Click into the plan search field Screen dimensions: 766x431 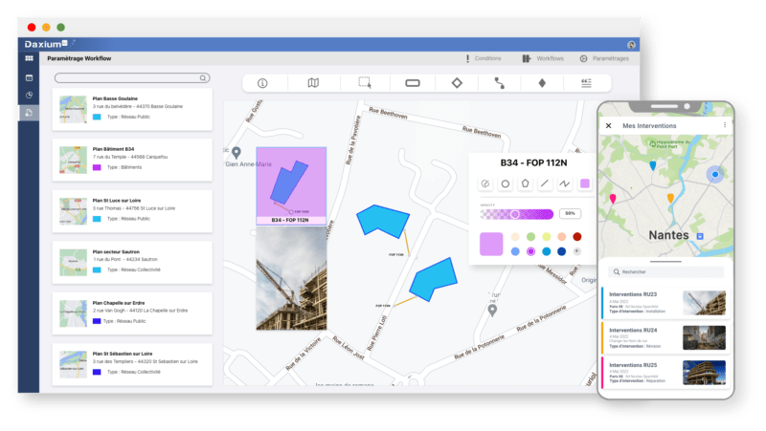[132, 78]
